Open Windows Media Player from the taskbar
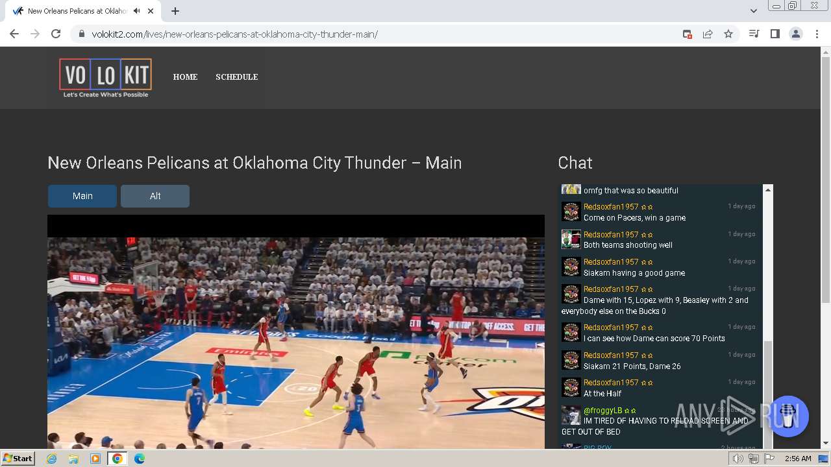The image size is (831, 467). [95, 459]
